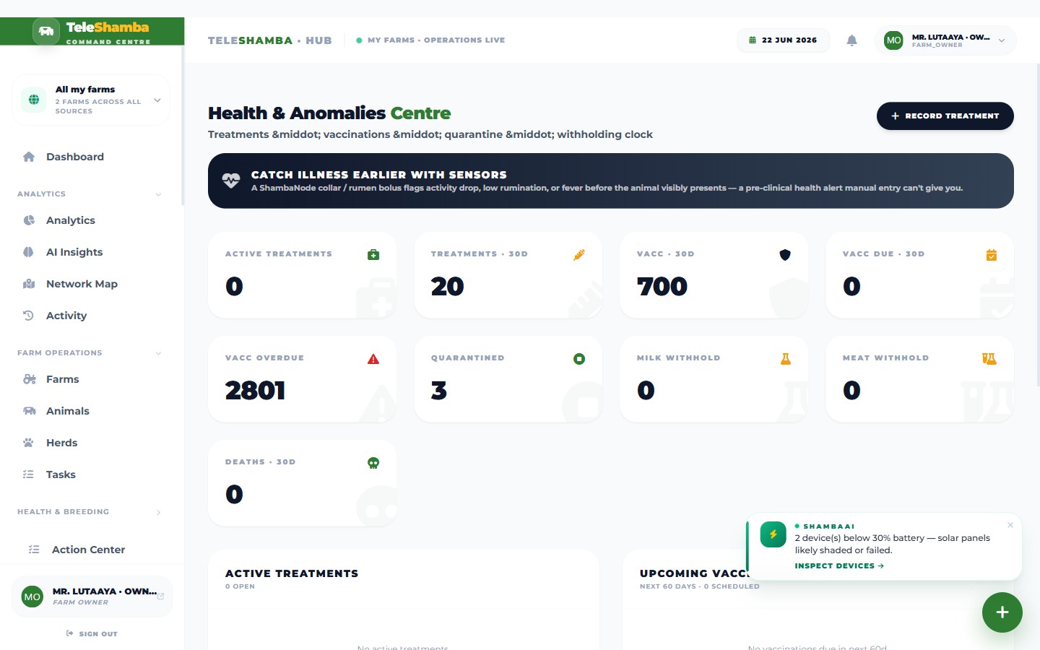Click the sidebar MR. LUTAAYA user card

tap(92, 597)
